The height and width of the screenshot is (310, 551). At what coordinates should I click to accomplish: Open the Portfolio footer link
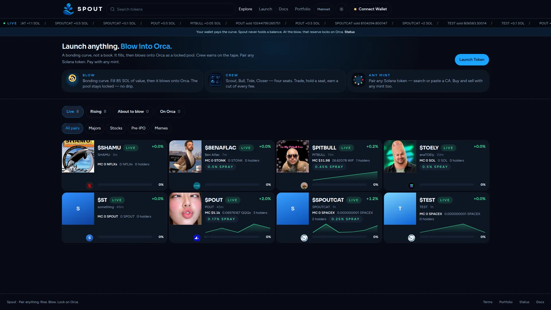506,302
